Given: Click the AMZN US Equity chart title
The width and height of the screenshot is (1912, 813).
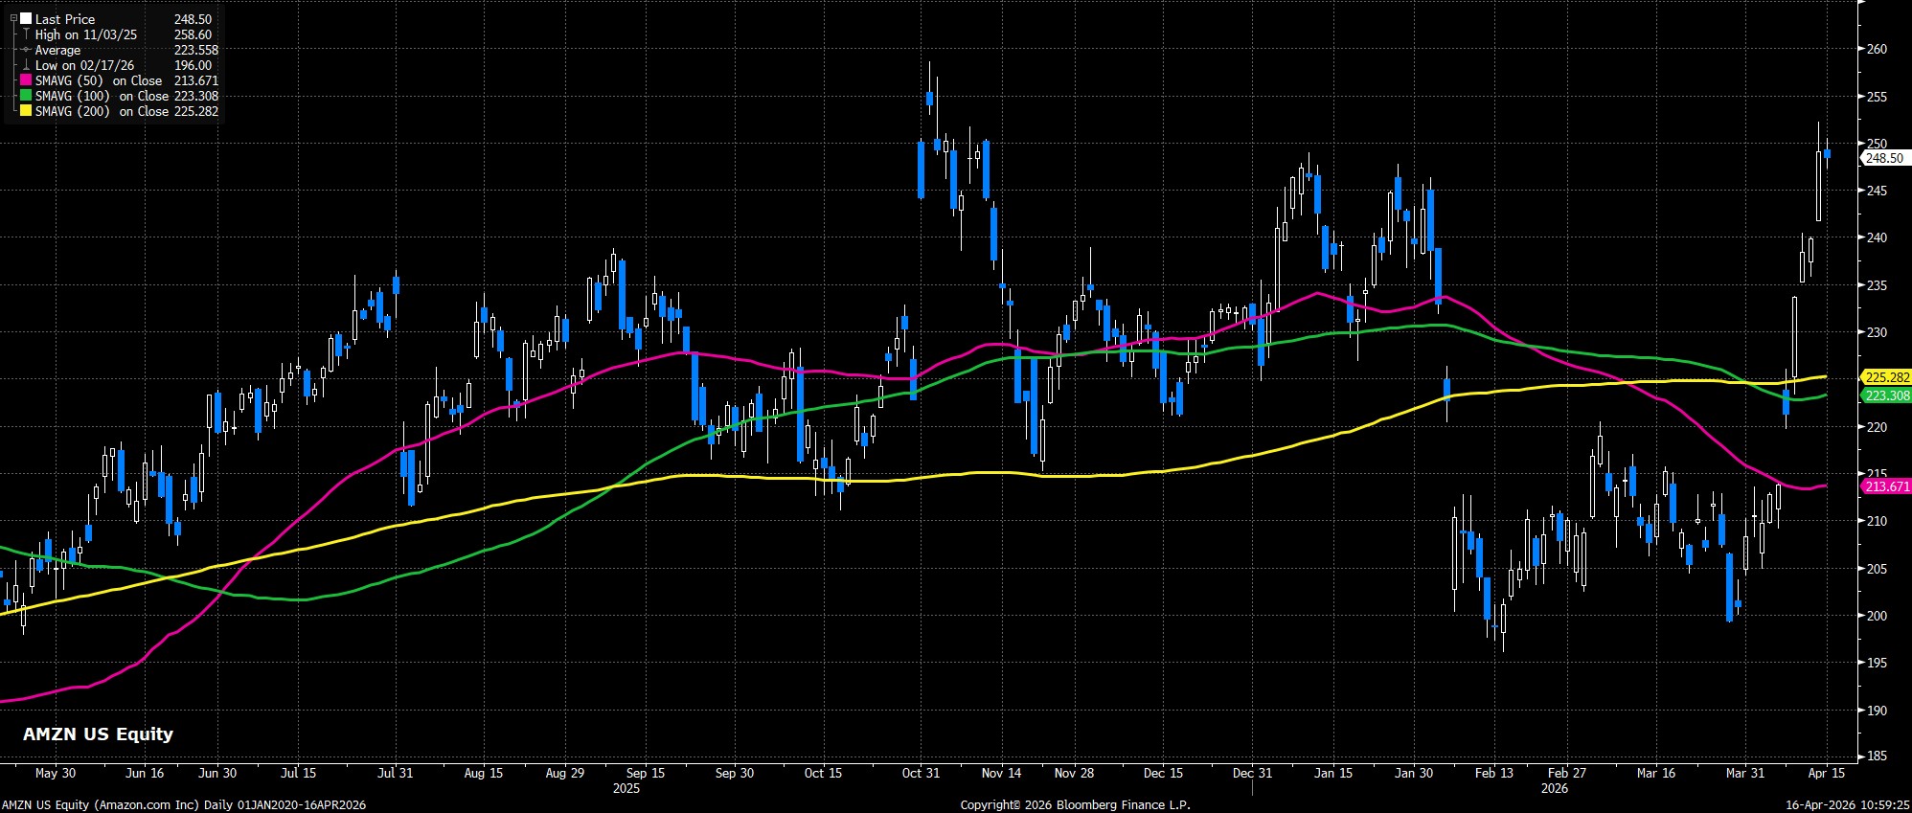Looking at the screenshot, I should (98, 734).
